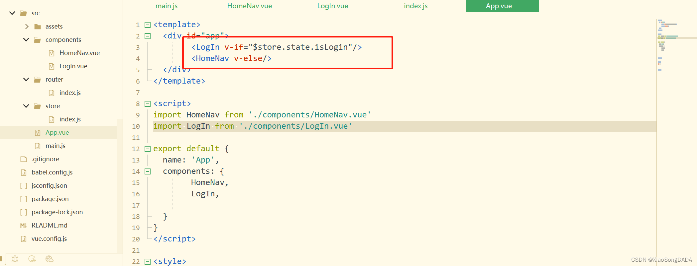This screenshot has width=697, height=266.
Task: Click line number 10 in the gutter
Action: click(136, 126)
